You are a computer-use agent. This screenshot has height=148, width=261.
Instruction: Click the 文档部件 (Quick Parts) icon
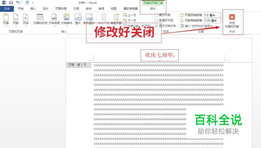[67, 17]
